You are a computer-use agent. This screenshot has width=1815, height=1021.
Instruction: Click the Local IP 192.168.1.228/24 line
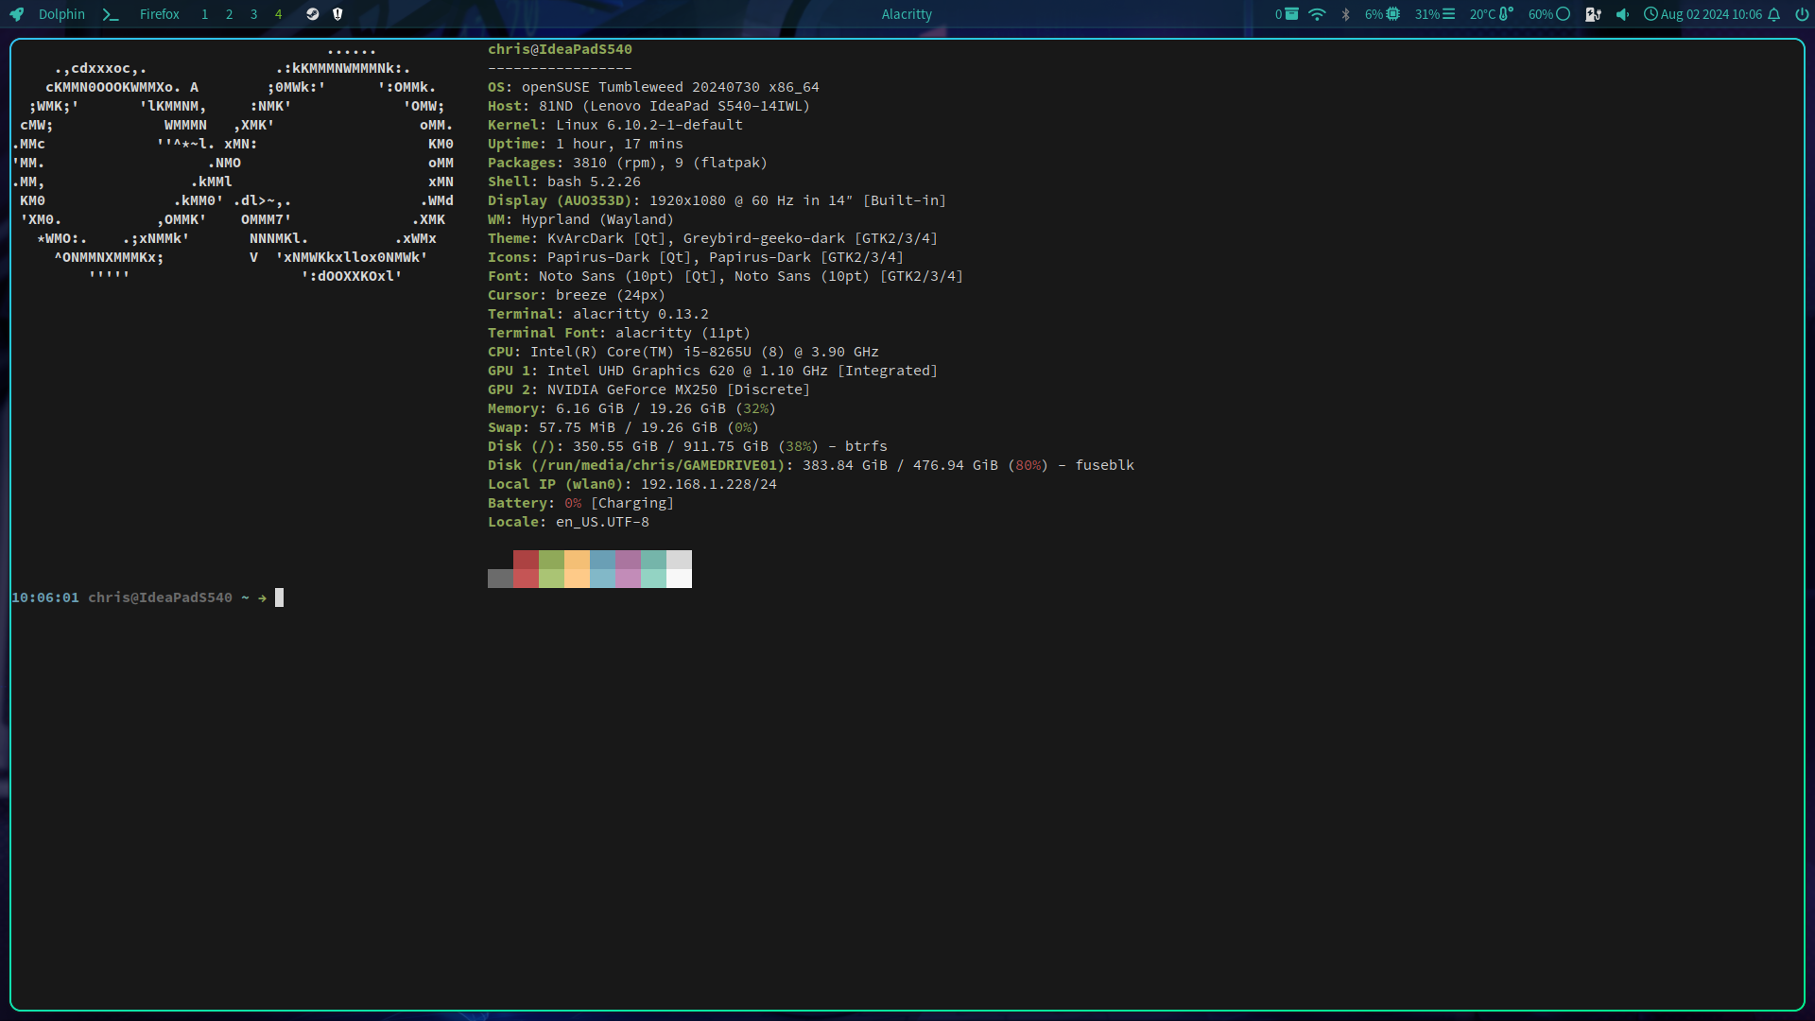pos(632,484)
